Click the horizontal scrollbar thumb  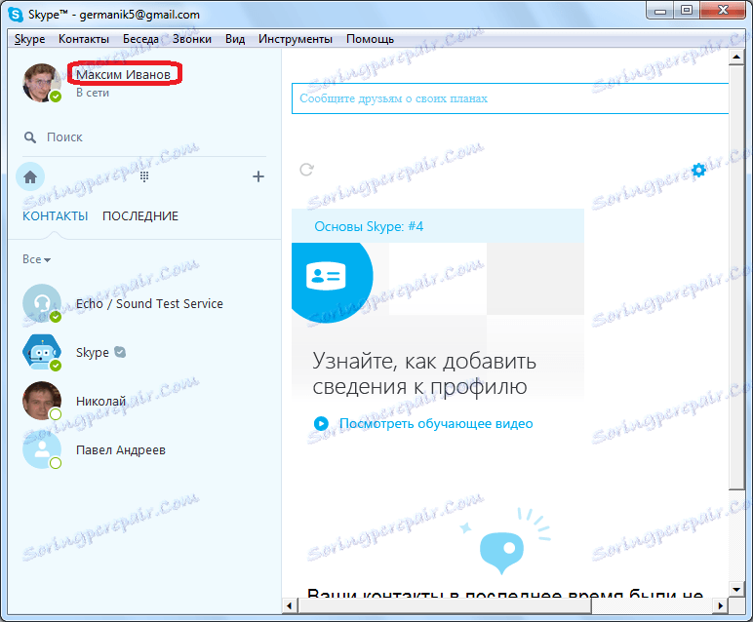[x=444, y=605]
